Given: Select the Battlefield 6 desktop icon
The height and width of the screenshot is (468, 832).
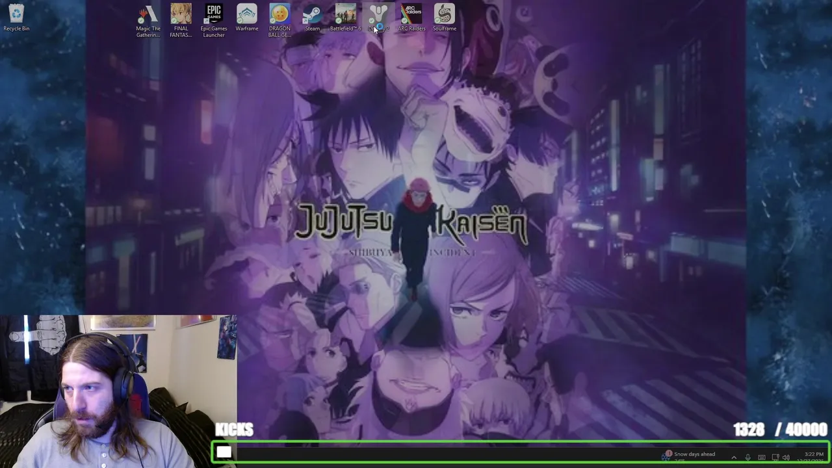Looking at the screenshot, I should (345, 18).
